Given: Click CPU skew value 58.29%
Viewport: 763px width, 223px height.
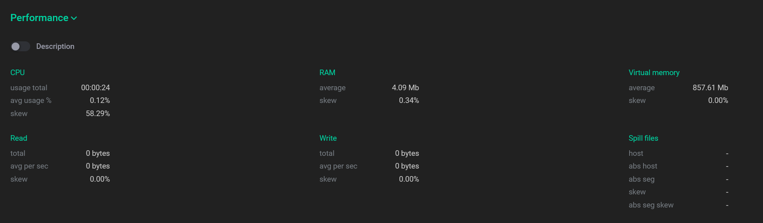Looking at the screenshot, I should (x=98, y=114).
